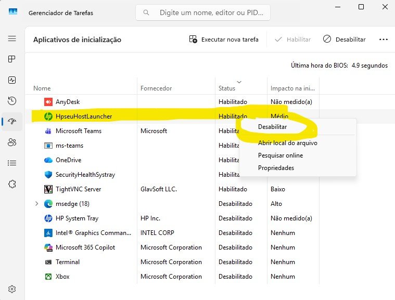Click Pesquisar online menu entry

tap(280, 155)
